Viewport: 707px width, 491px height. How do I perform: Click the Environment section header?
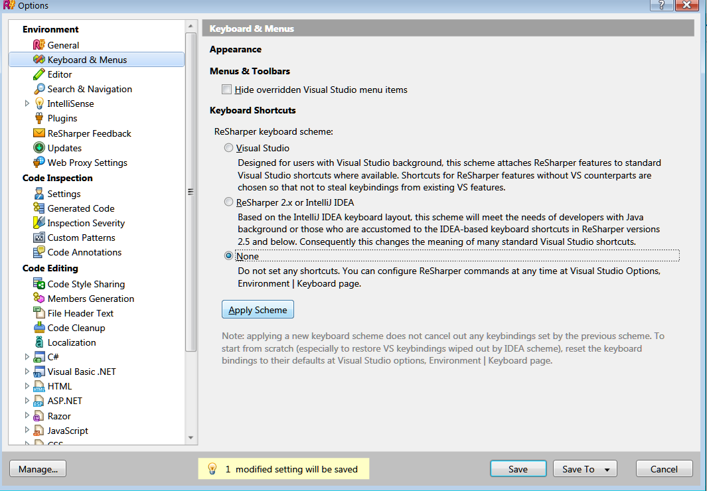click(50, 29)
